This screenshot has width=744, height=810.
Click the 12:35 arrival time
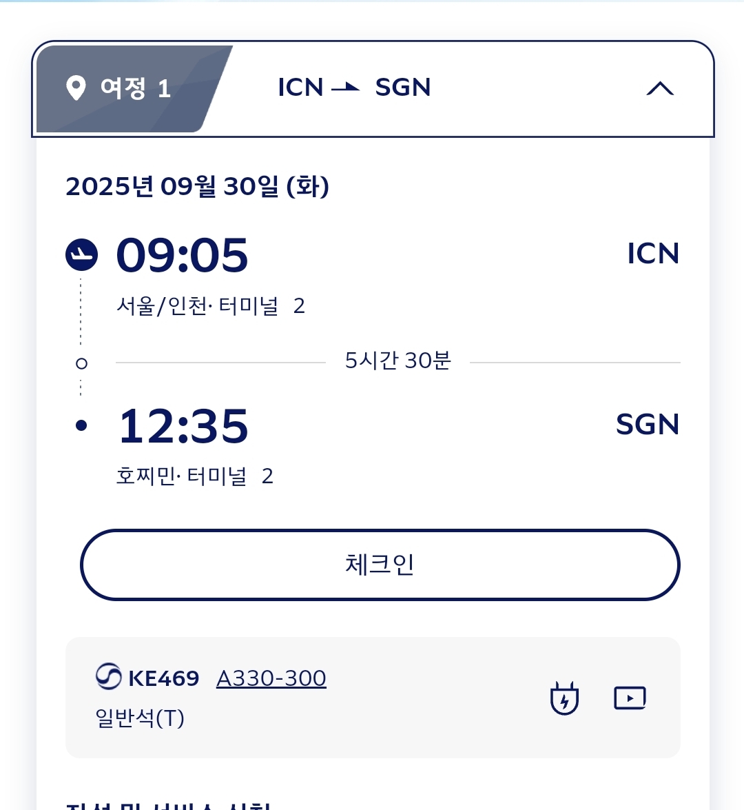click(183, 425)
